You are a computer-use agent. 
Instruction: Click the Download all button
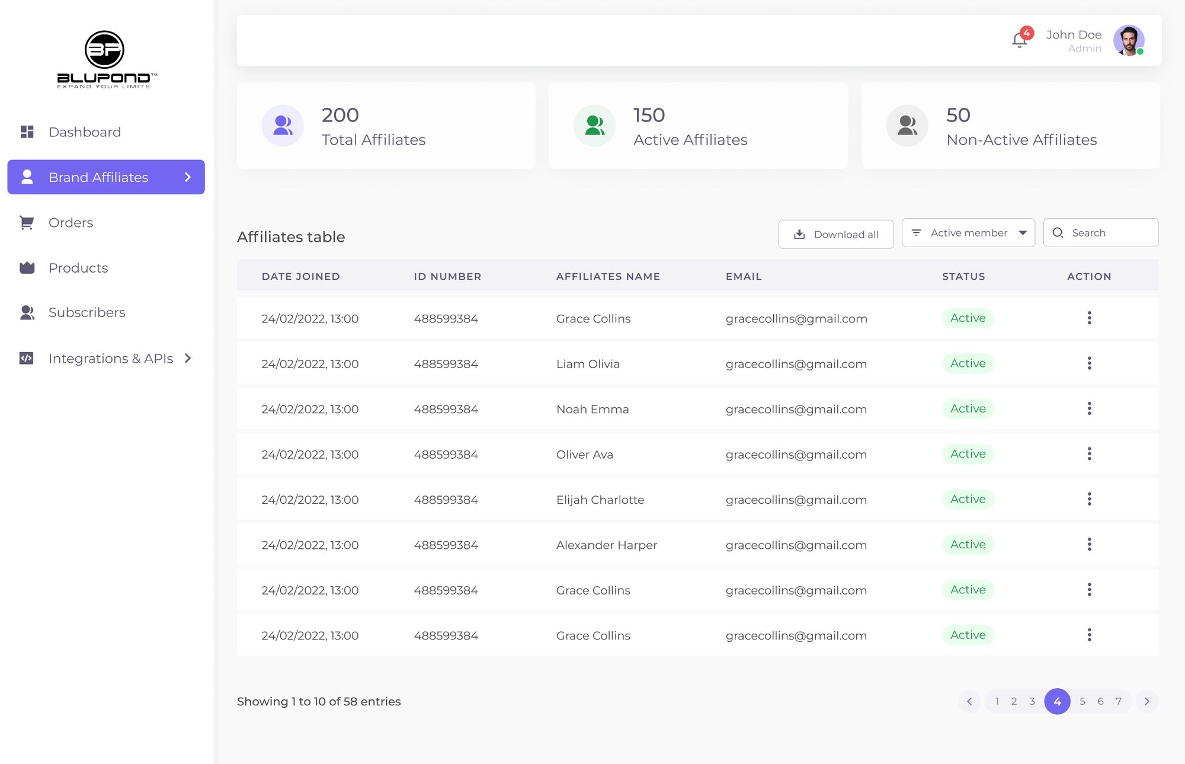pyautogui.click(x=835, y=234)
